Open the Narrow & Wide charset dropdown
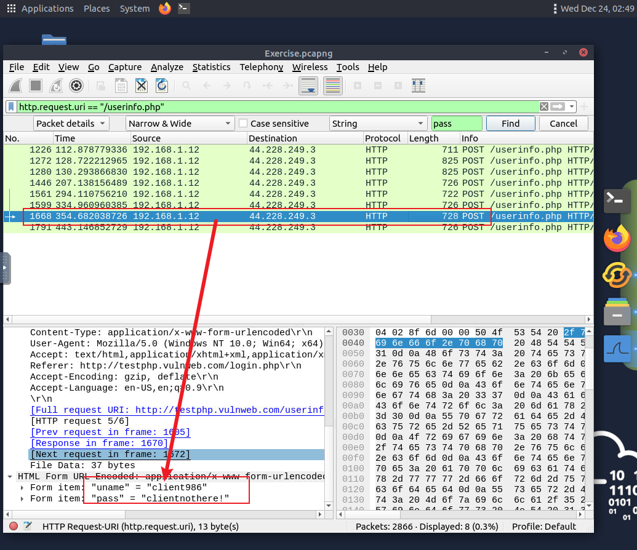 (x=180, y=124)
